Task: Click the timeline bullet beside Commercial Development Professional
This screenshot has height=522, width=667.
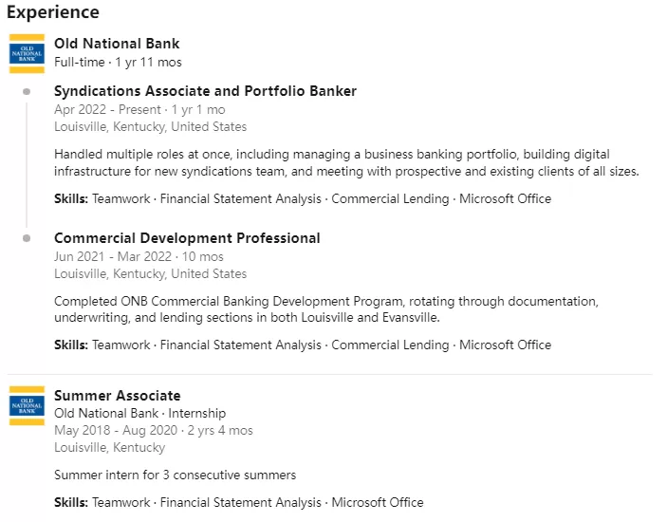Action: pyautogui.click(x=27, y=238)
